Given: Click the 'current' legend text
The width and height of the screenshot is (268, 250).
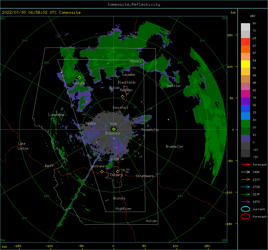Looking at the screenshot, I should (259, 209).
